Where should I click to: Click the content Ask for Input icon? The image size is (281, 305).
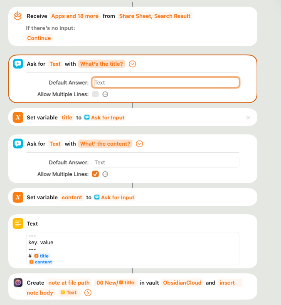click(18, 144)
